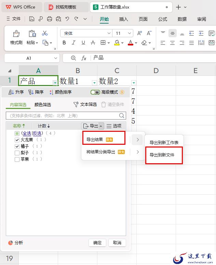Check the 苹果 checkbox

click(17, 159)
